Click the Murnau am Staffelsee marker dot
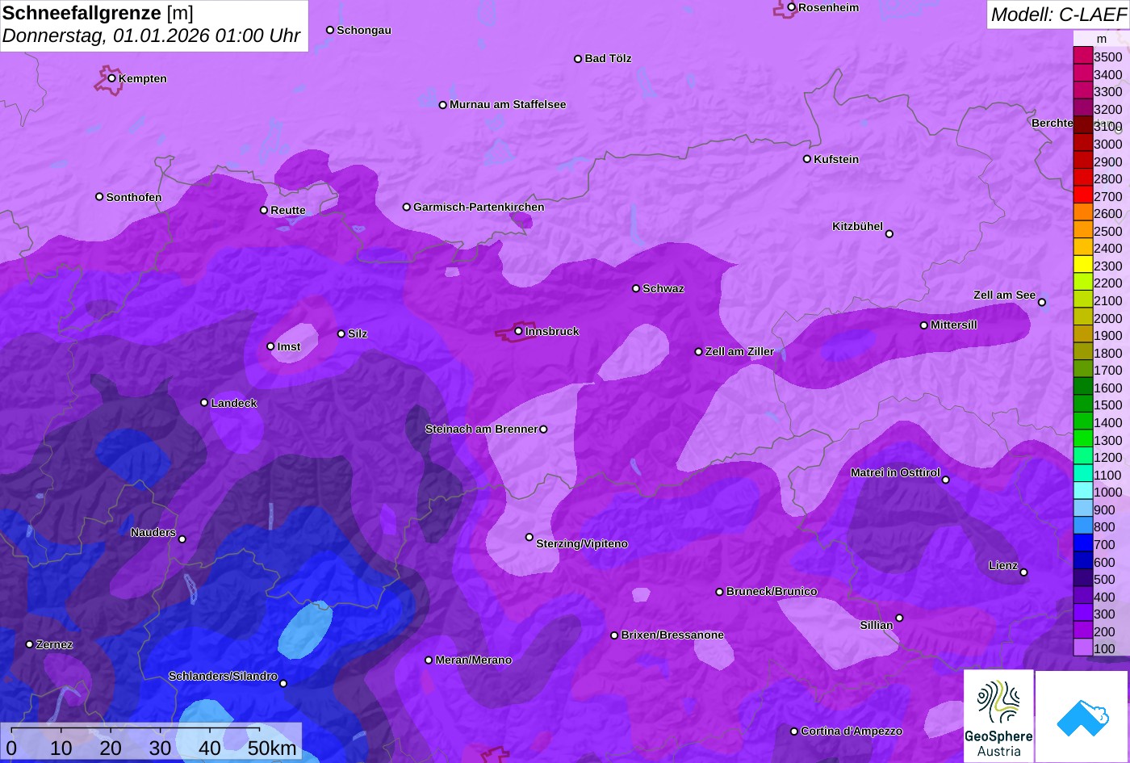 click(x=443, y=105)
